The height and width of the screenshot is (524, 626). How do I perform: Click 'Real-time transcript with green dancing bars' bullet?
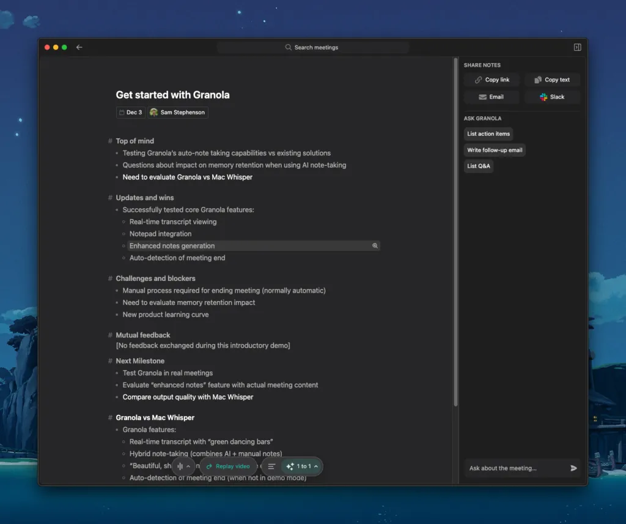click(x=201, y=441)
